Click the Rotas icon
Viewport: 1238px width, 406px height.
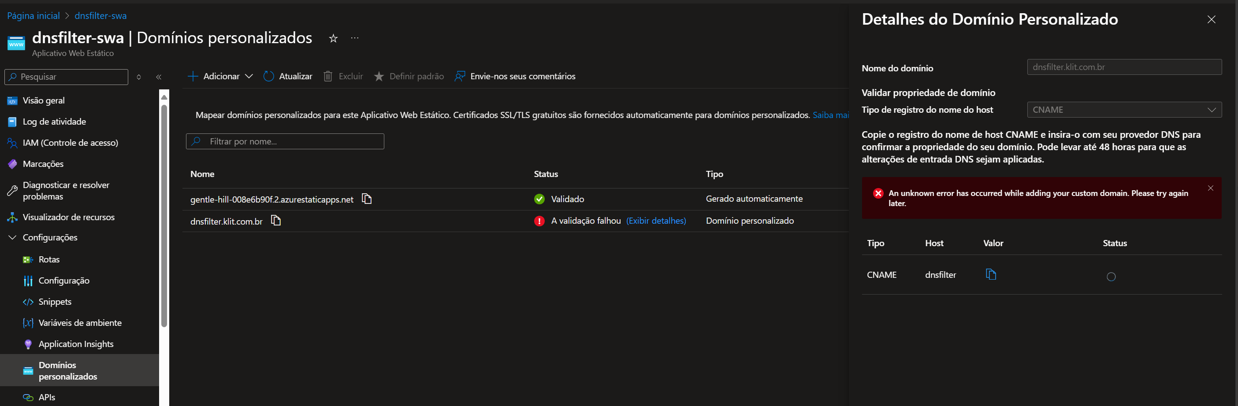(28, 260)
